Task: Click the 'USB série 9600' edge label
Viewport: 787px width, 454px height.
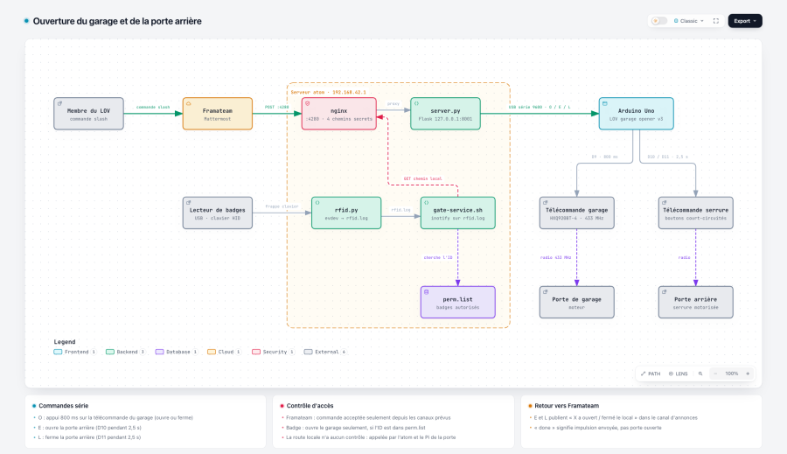Action: (x=540, y=107)
